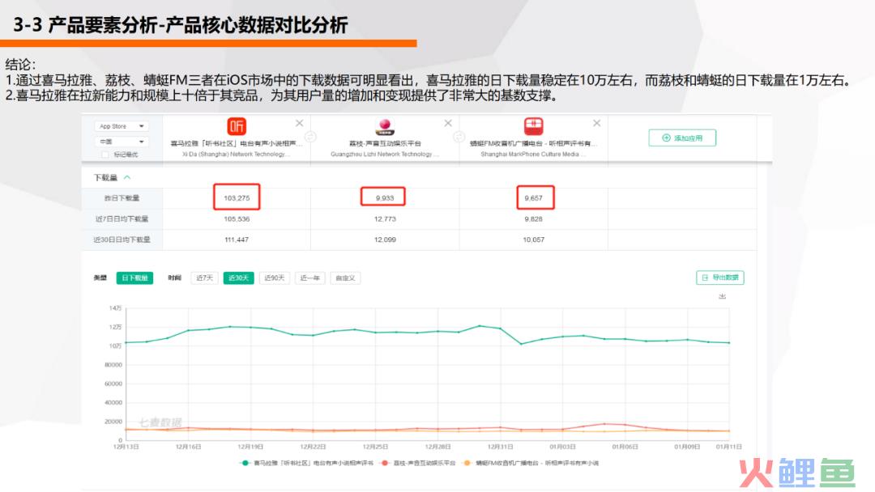
Task: Click swap icon between Ximalaya and Lizhi
Action: (x=311, y=137)
